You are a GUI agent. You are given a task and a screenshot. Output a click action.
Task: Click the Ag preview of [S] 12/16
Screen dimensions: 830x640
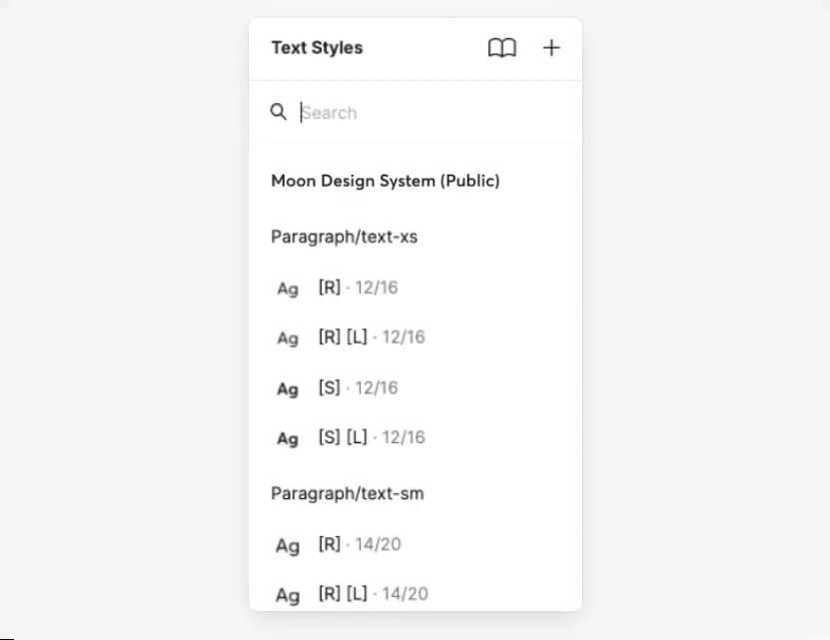pyautogui.click(x=288, y=389)
